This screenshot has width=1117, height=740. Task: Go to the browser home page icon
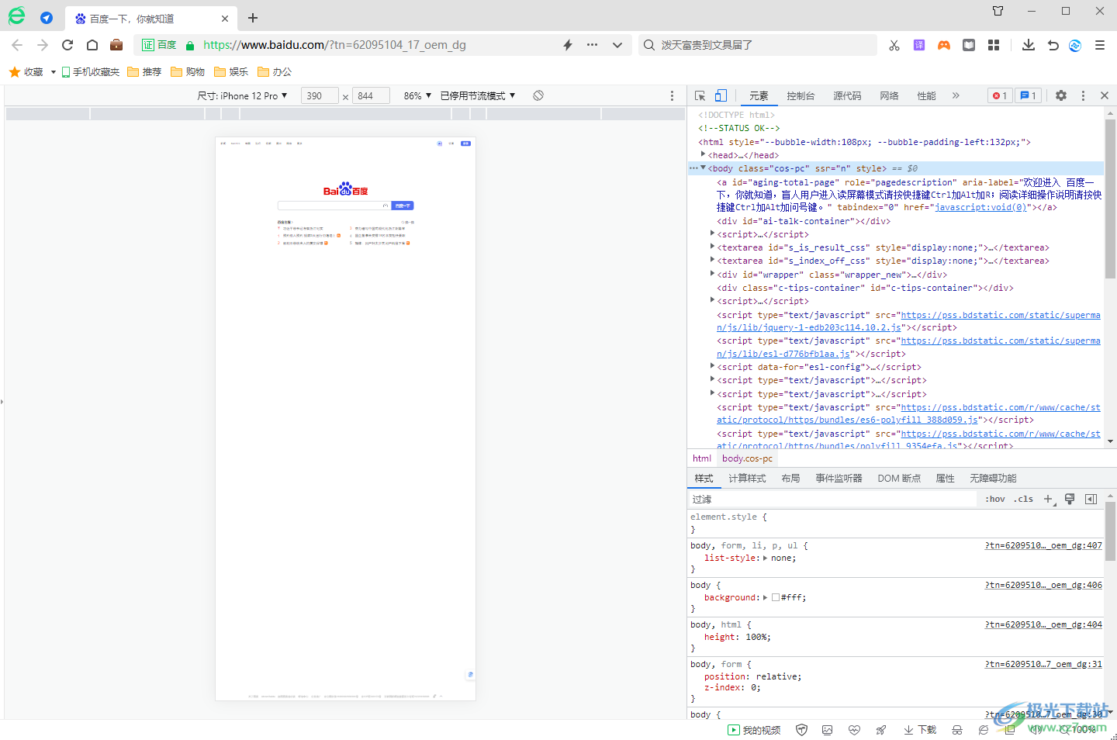pyautogui.click(x=92, y=45)
